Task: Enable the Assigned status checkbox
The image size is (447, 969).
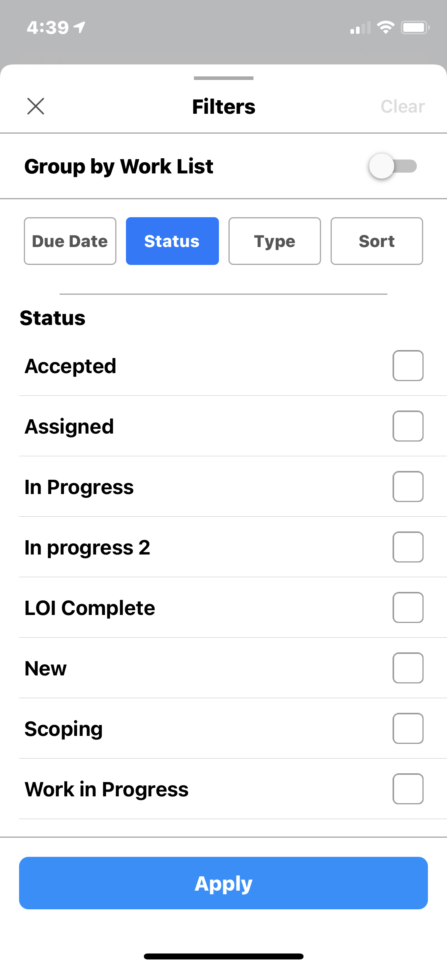Action: (408, 426)
